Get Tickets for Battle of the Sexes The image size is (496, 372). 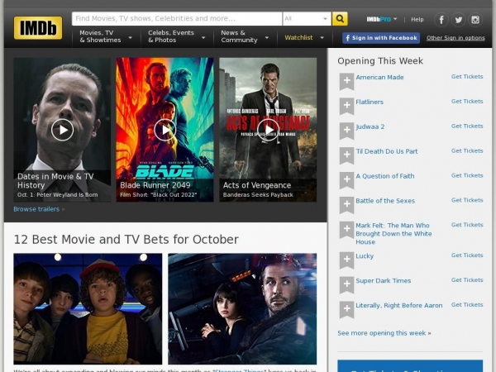tap(467, 200)
